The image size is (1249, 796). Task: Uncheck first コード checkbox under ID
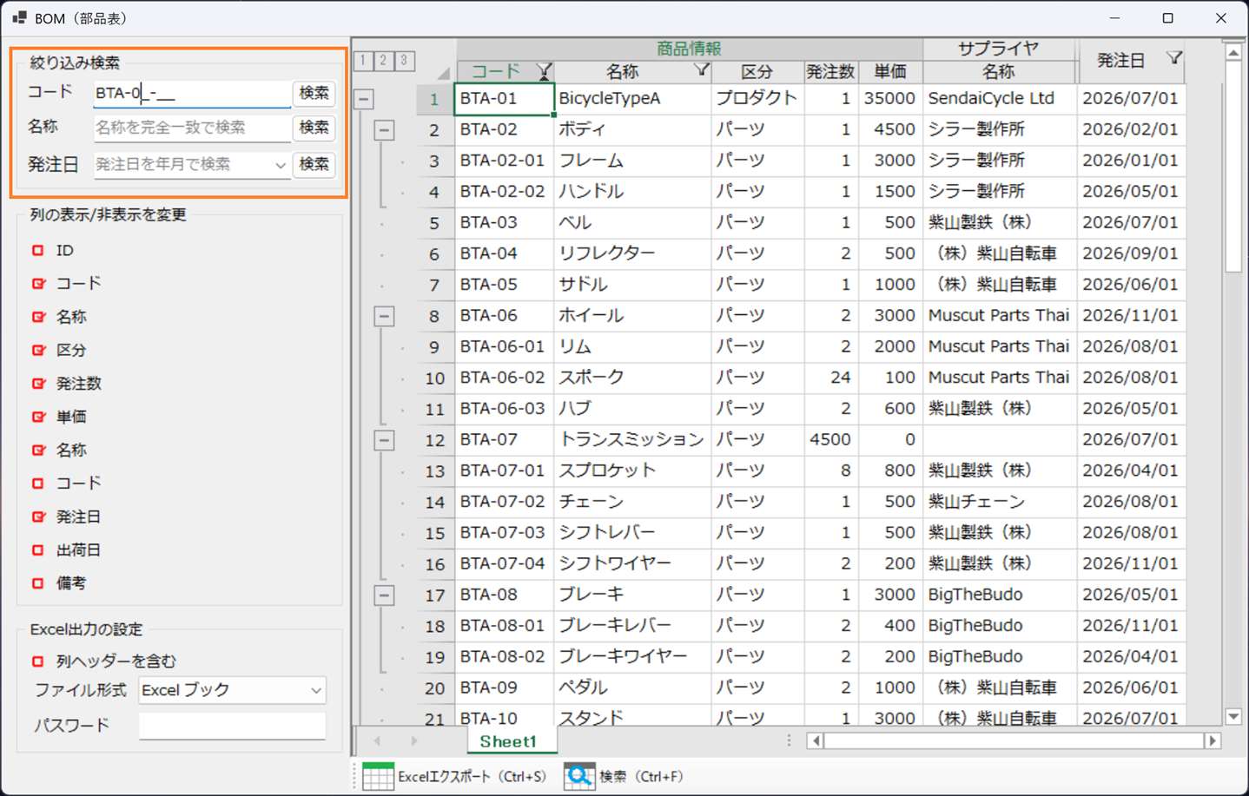tap(38, 283)
